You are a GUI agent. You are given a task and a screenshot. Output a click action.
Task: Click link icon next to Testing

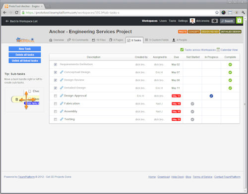pyautogui.click(x=62, y=119)
